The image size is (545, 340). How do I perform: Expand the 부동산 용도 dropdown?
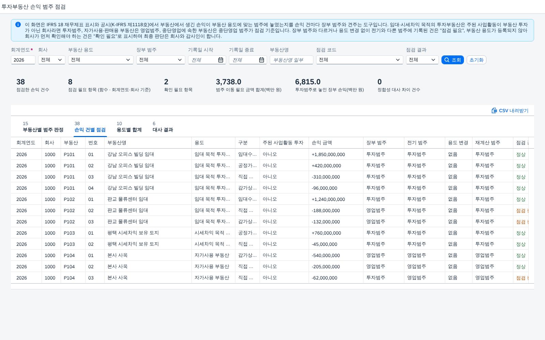point(100,60)
